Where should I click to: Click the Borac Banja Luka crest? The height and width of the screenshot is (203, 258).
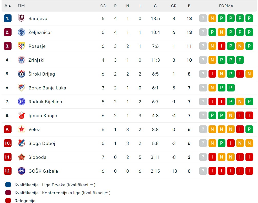[22, 88]
